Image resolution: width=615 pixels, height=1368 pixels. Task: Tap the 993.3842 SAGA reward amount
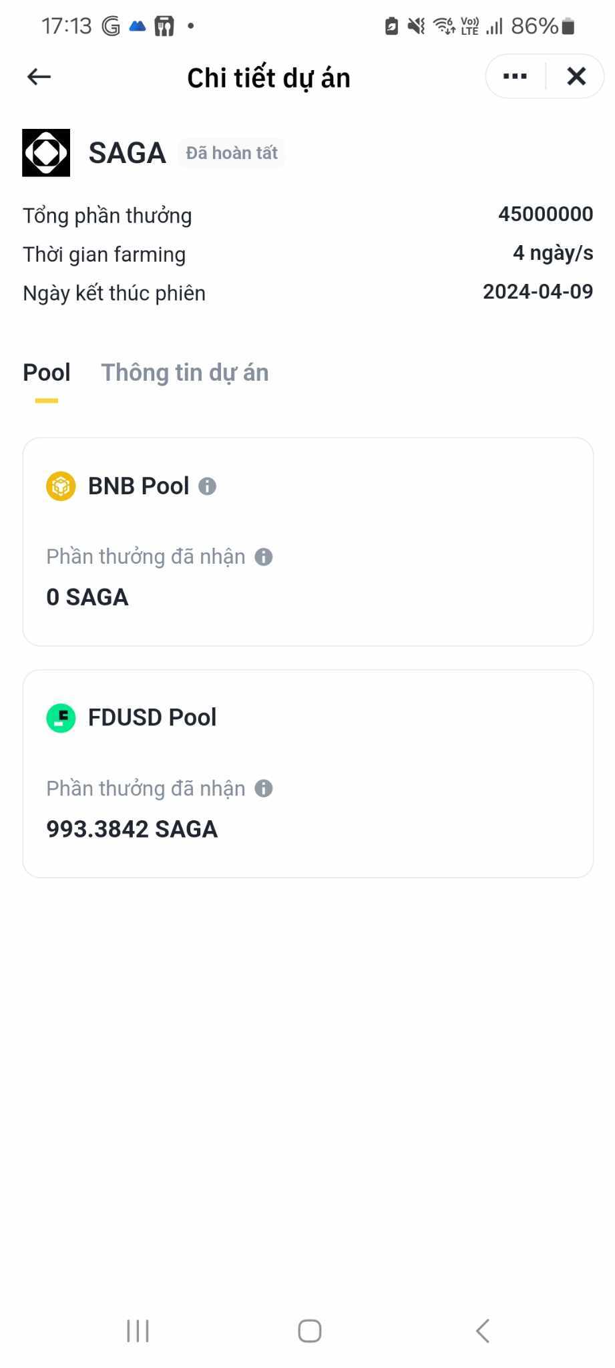point(132,829)
